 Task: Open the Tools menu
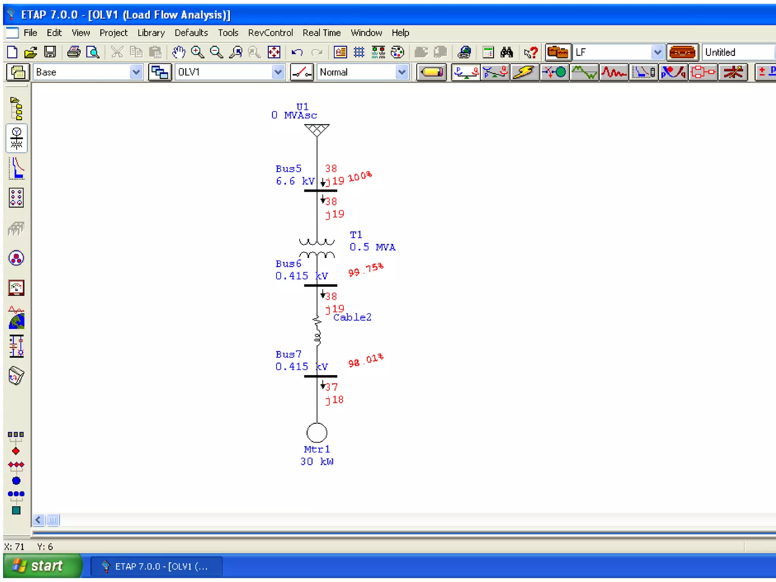tap(228, 33)
